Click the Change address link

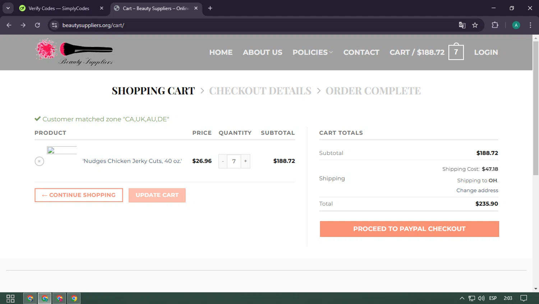477,190
